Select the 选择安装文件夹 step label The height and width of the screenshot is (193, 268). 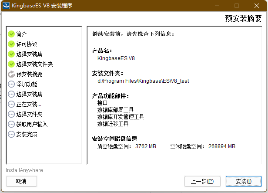[34, 64]
